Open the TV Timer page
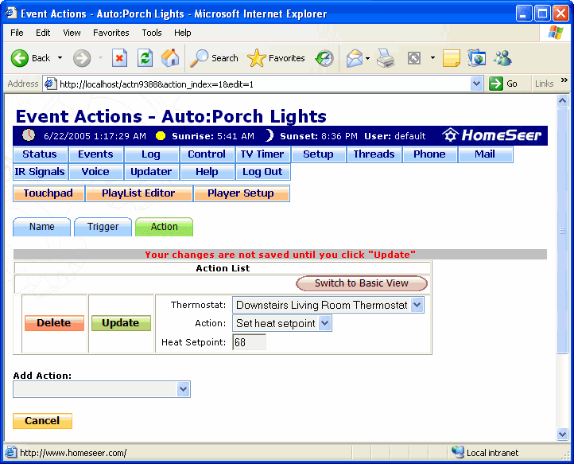574x464 pixels. pyautogui.click(x=262, y=154)
